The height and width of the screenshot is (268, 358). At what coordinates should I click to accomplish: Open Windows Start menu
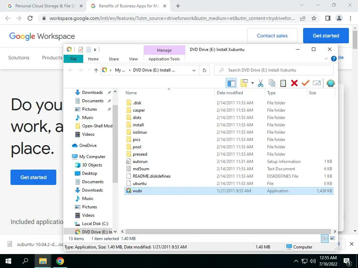(x=8, y=261)
